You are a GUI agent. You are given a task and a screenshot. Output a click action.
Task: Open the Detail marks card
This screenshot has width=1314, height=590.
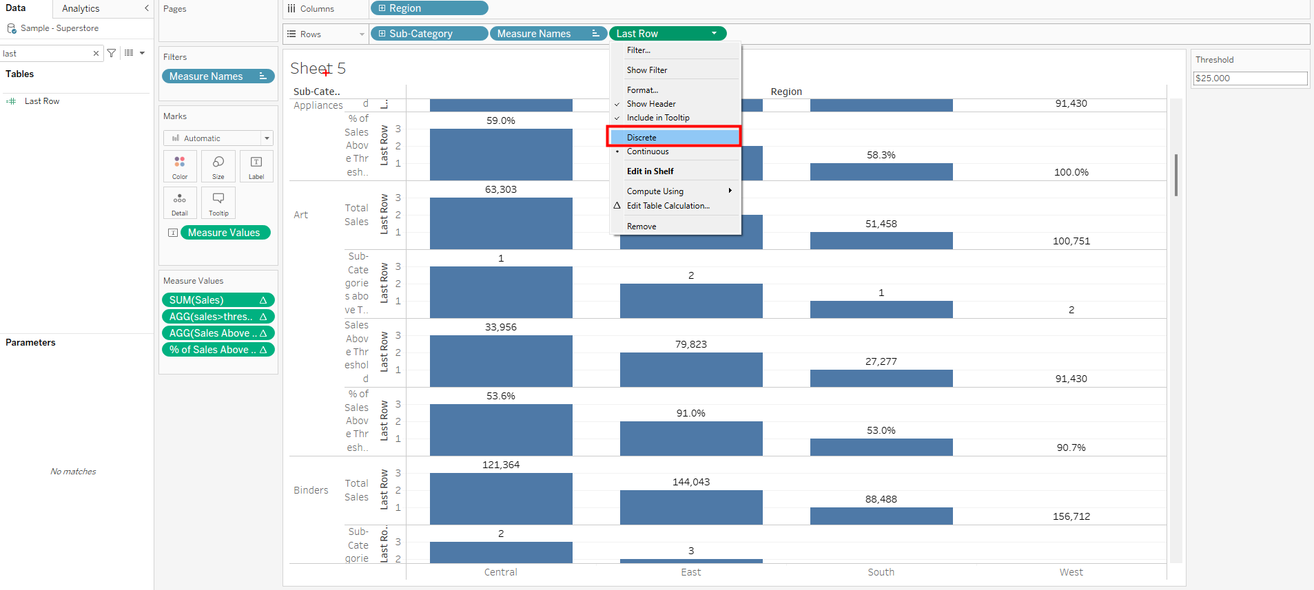click(x=180, y=203)
